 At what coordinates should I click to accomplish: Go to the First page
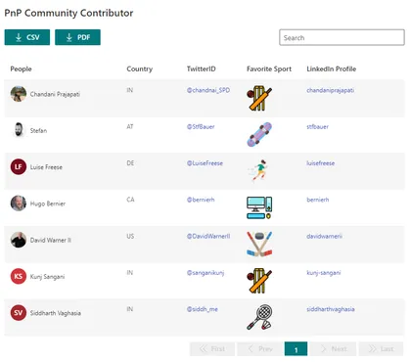[212, 349]
